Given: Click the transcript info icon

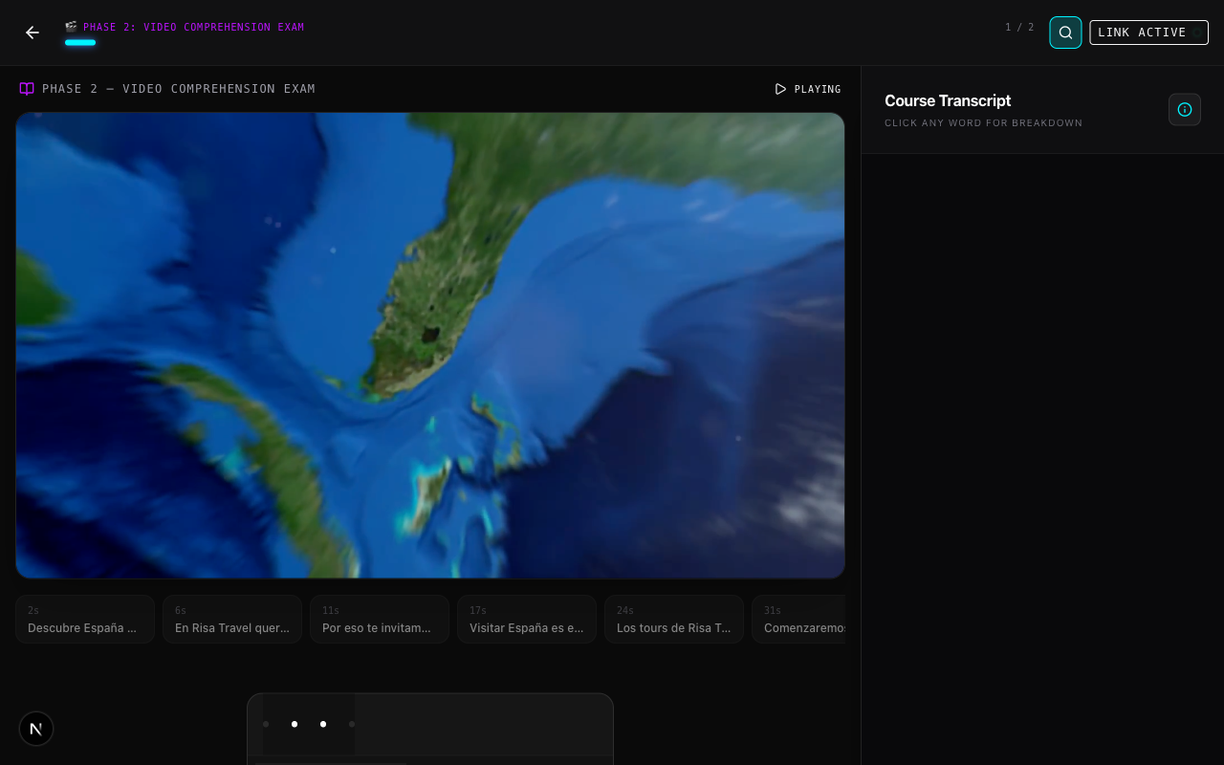Looking at the screenshot, I should 1184,110.
